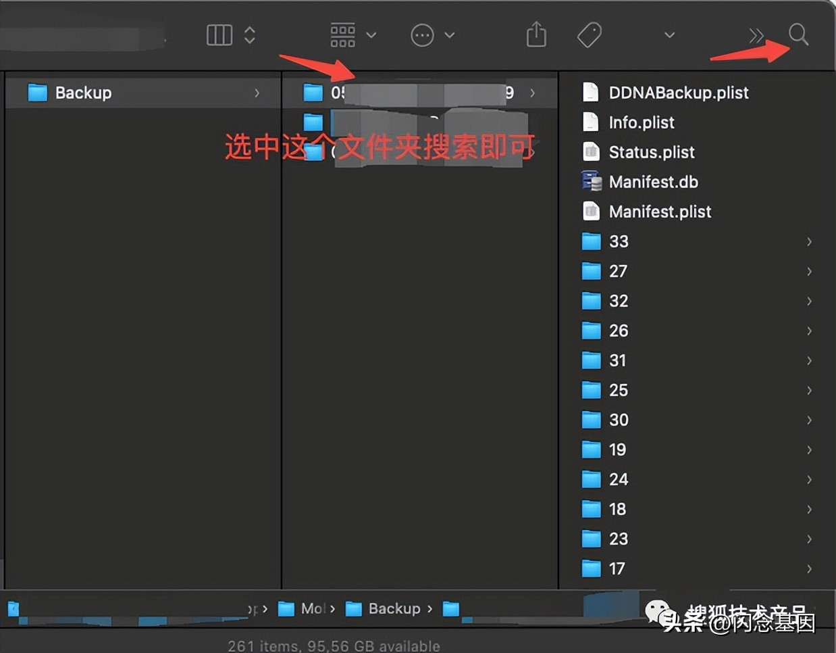Image resolution: width=836 pixels, height=653 pixels.
Task: Open the action menu via the ellipsis icon
Action: [422, 34]
